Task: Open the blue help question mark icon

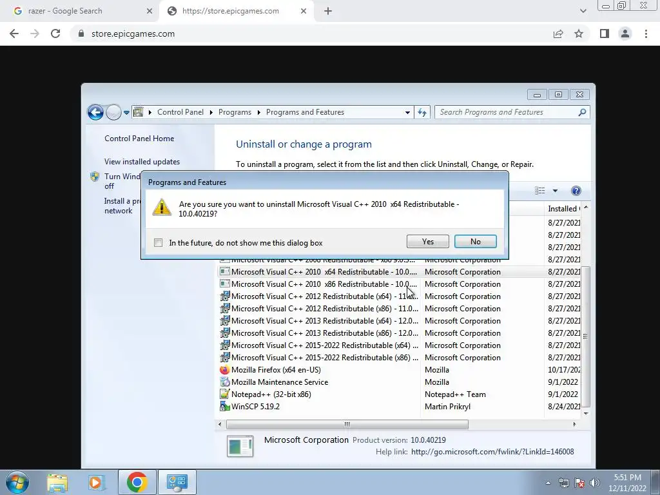Action: click(x=576, y=191)
